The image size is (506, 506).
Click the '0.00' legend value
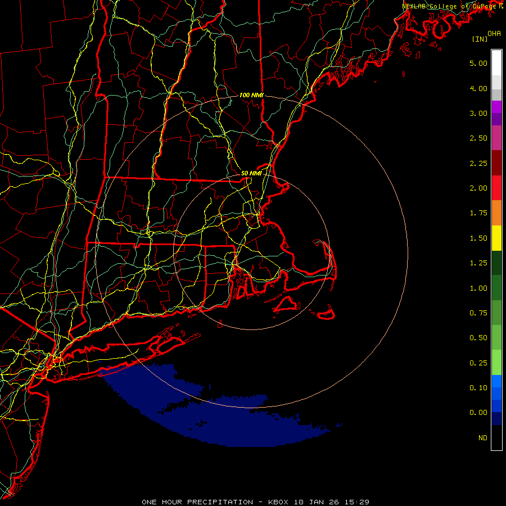pos(478,413)
